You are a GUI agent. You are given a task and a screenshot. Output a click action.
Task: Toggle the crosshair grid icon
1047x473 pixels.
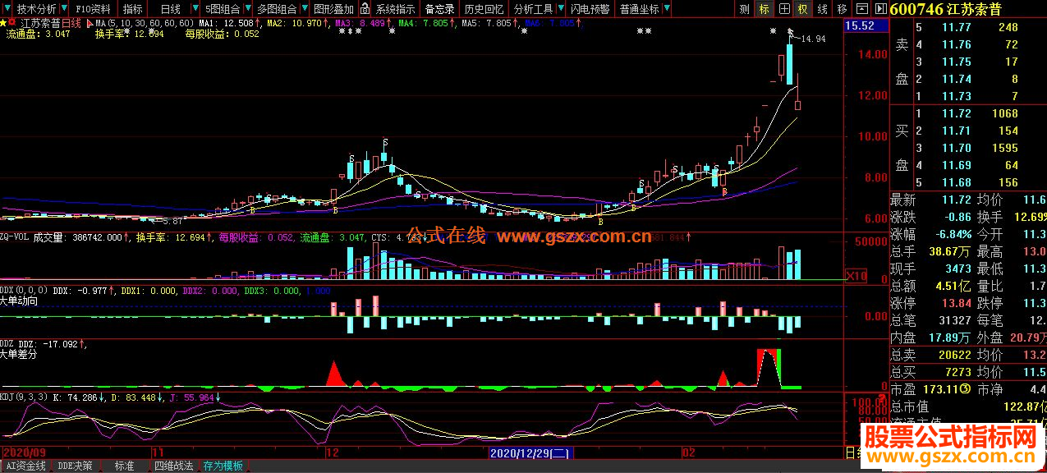(784, 9)
